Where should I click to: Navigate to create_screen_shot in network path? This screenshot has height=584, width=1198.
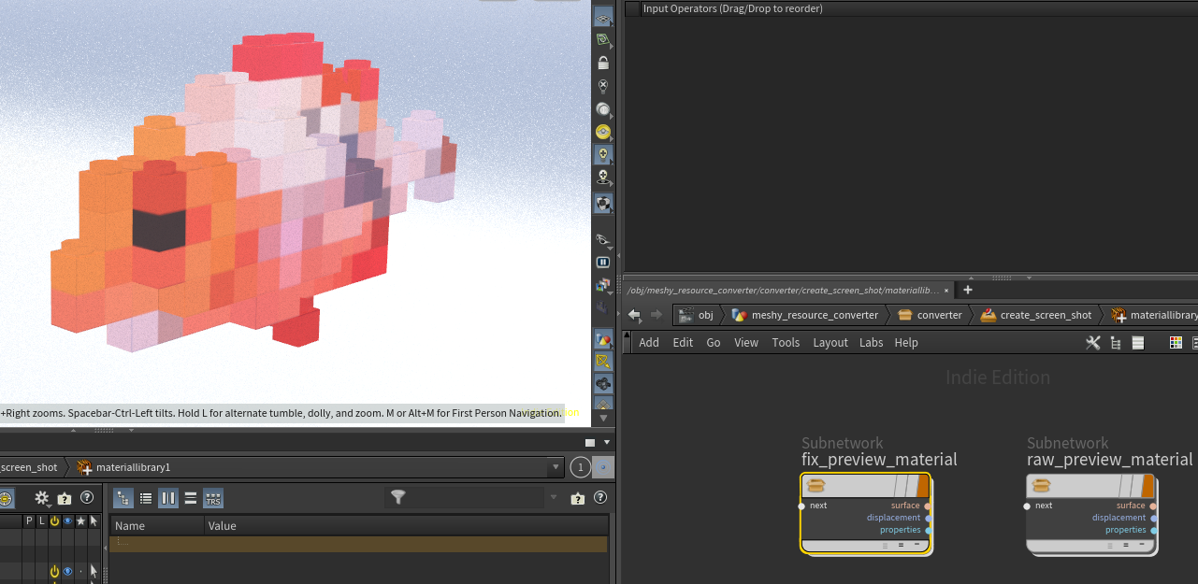coord(1036,315)
